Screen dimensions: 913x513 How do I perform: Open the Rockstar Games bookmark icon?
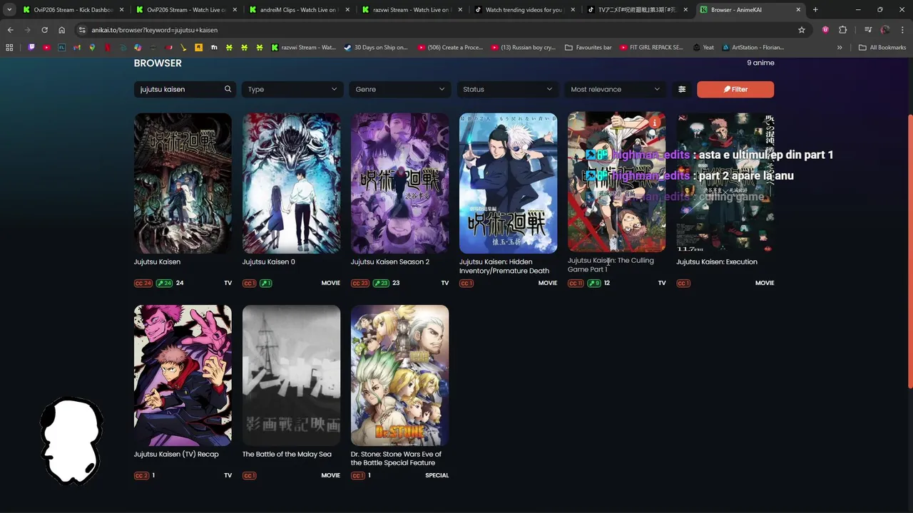pos(198,48)
